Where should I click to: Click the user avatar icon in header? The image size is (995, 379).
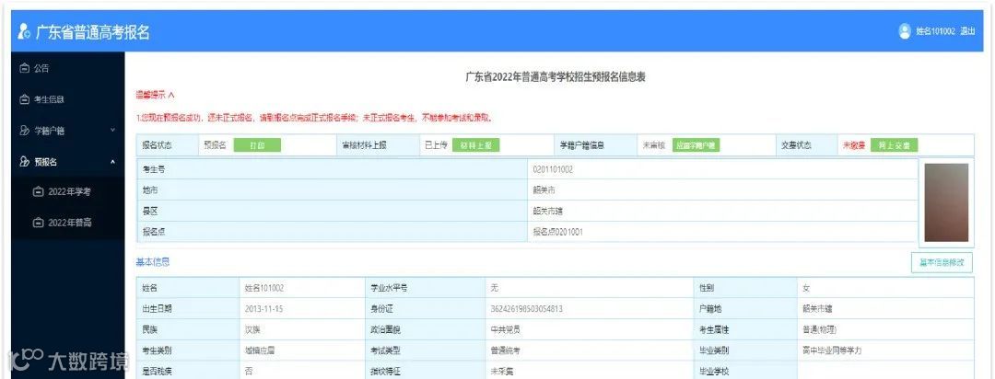pos(905,31)
